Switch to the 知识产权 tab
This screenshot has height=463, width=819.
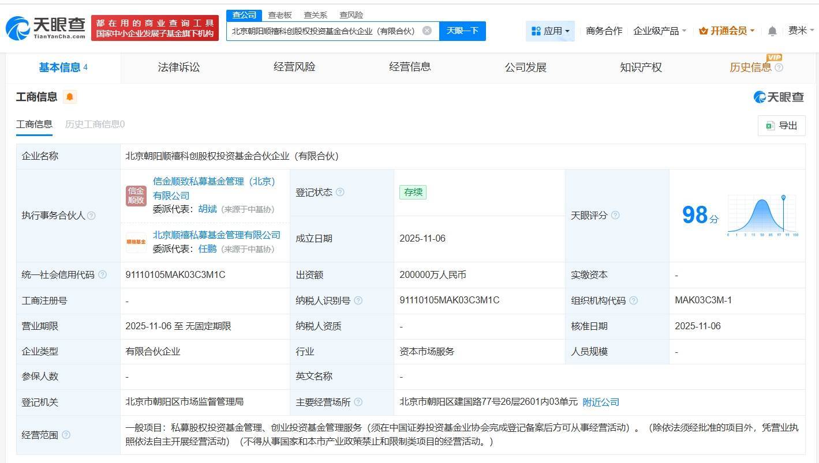tap(641, 67)
